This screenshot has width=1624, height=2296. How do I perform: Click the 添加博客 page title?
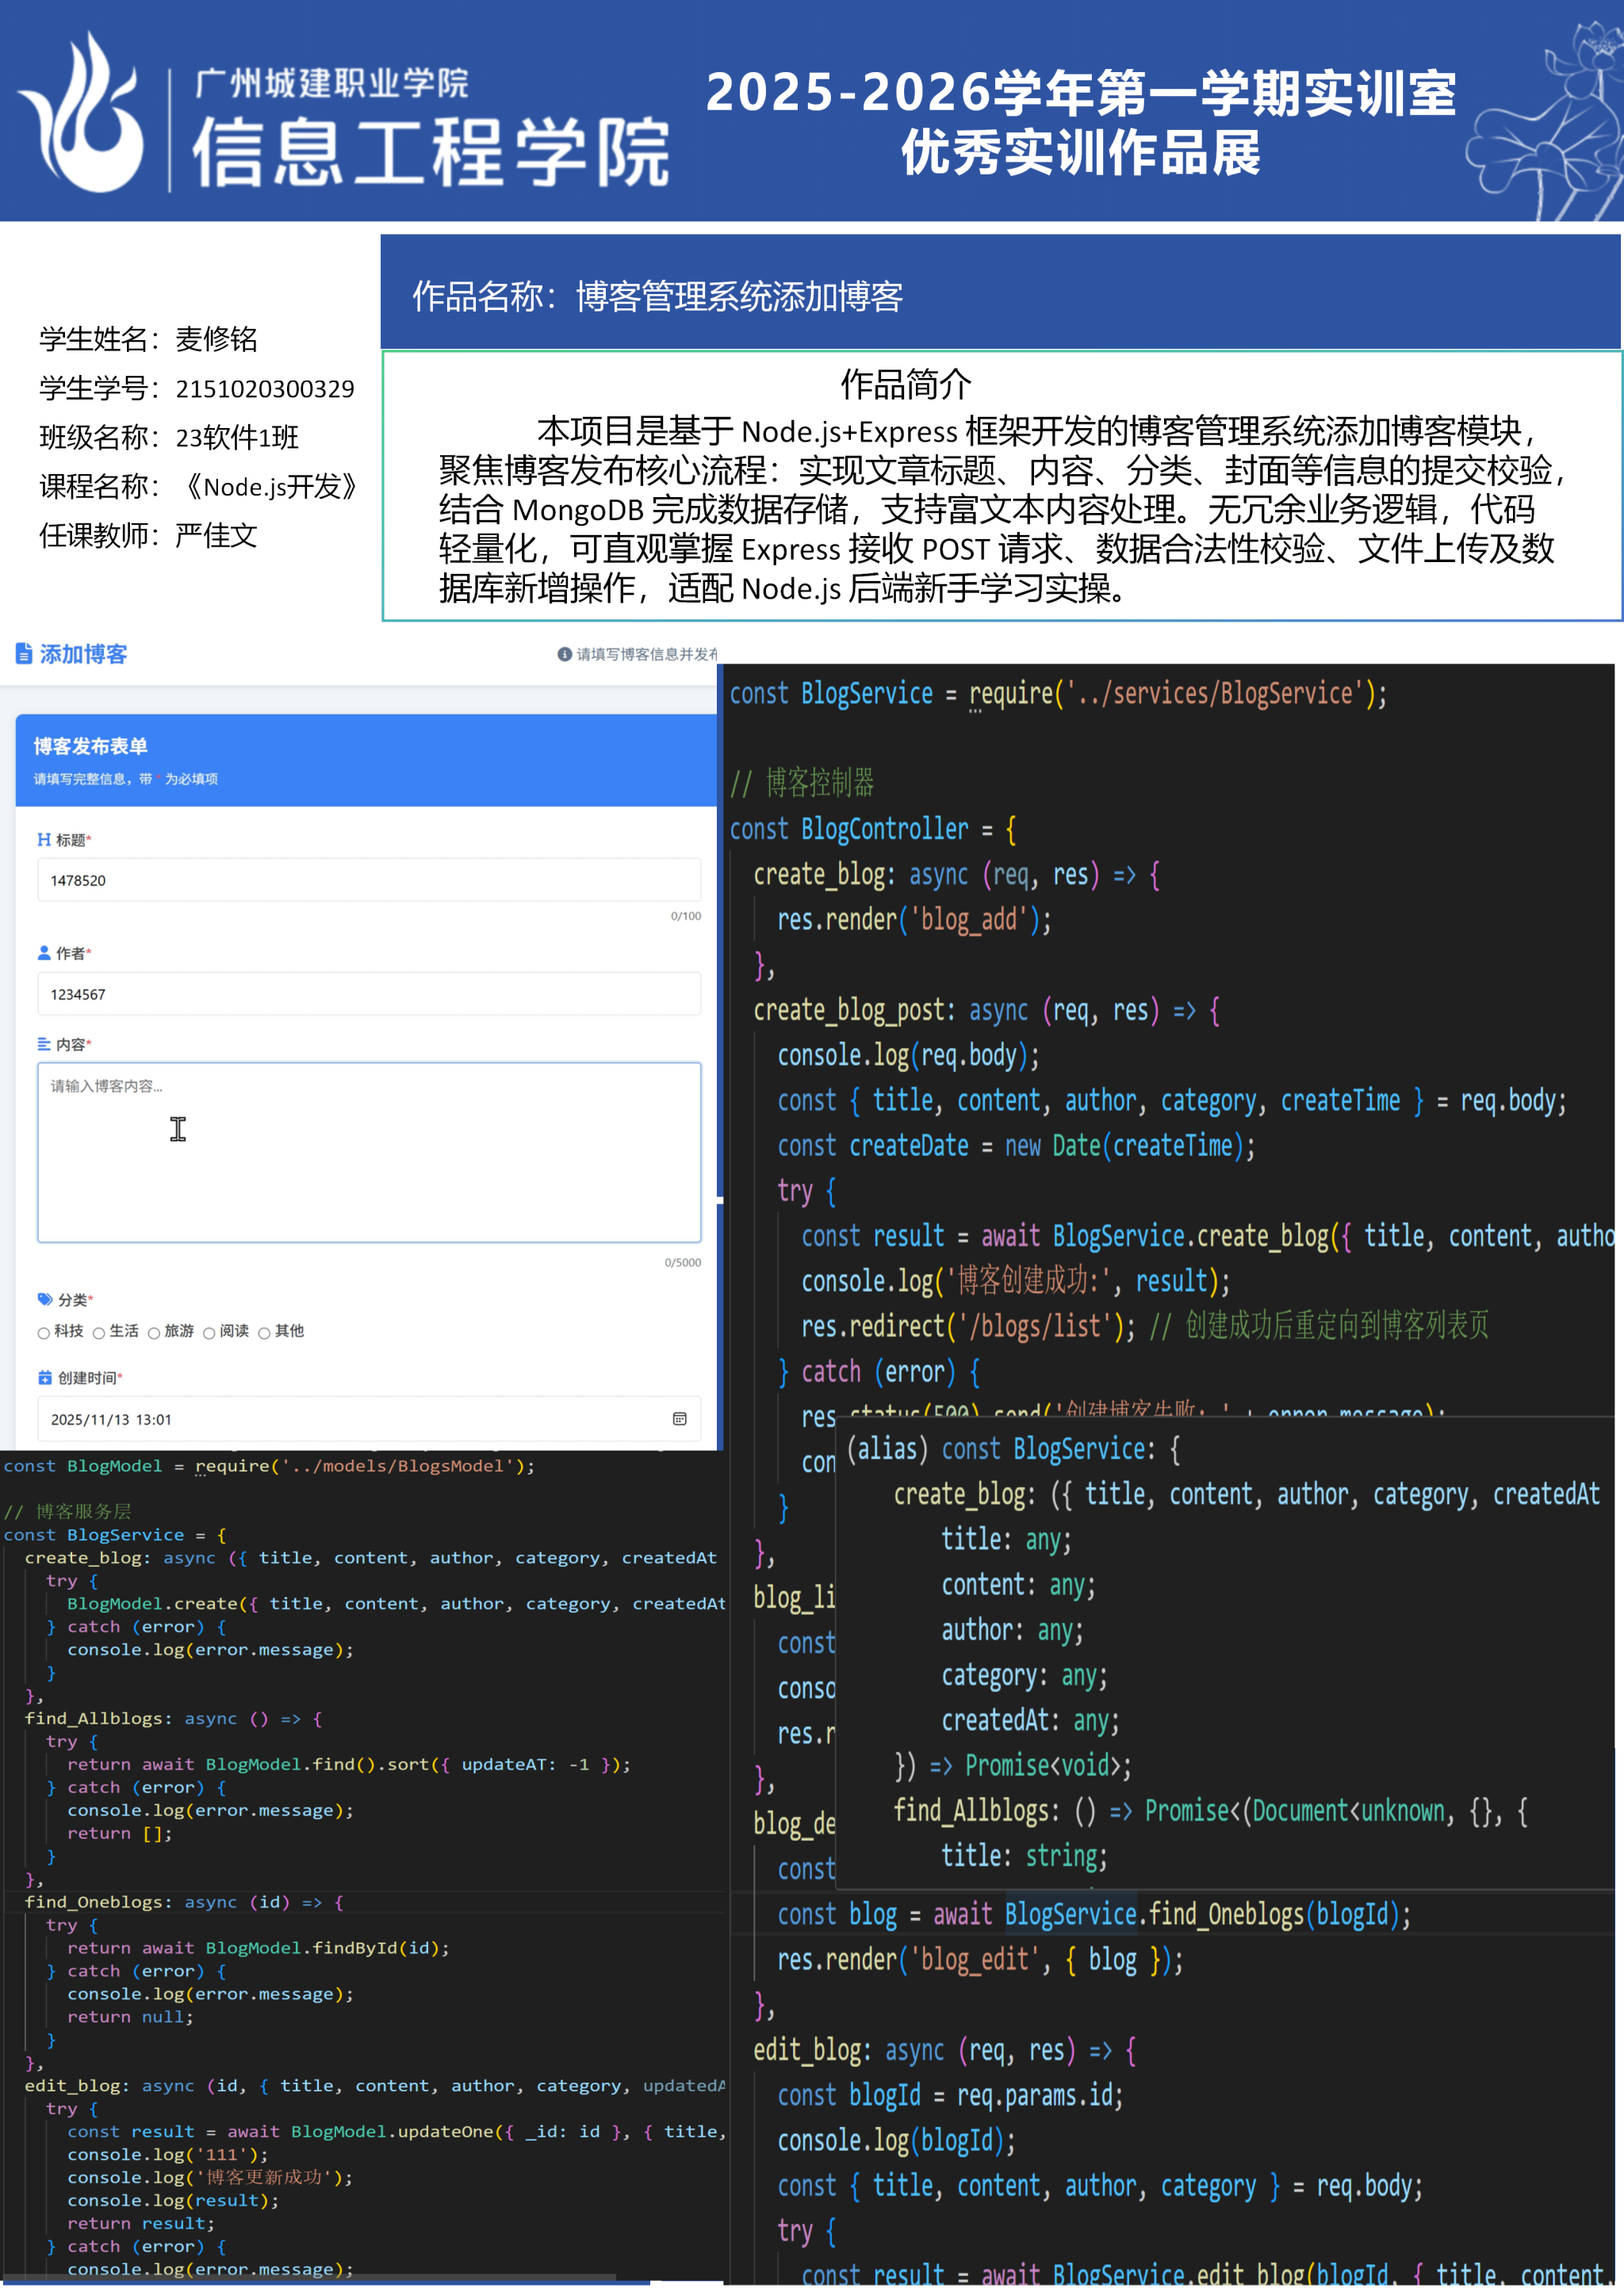pyautogui.click(x=84, y=654)
